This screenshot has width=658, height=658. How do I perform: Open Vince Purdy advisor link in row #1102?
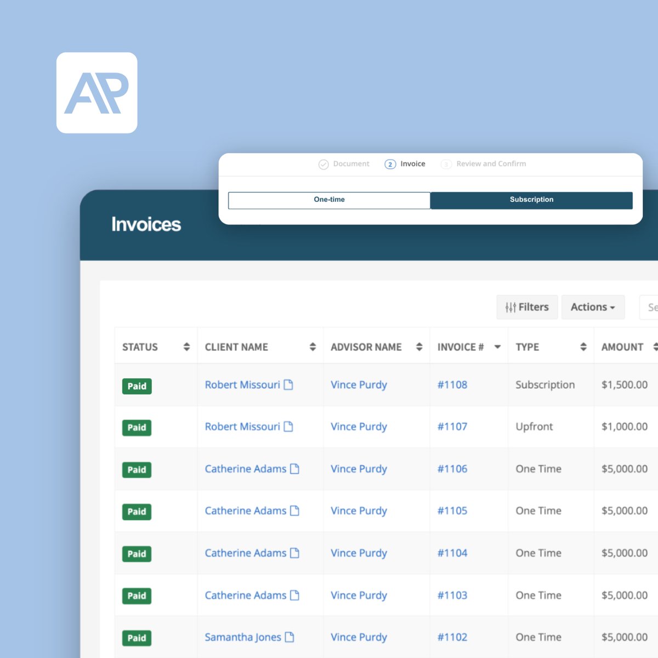tap(359, 637)
